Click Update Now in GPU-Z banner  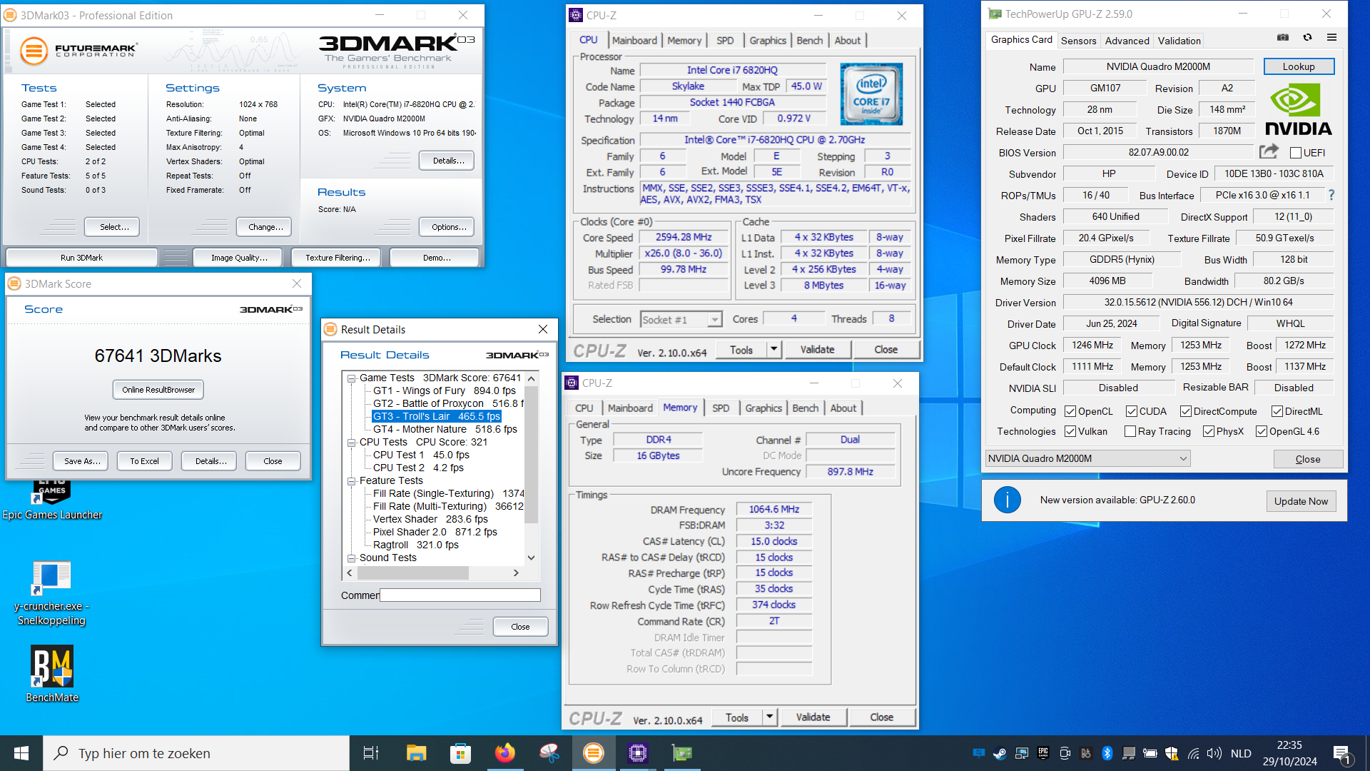coord(1301,501)
